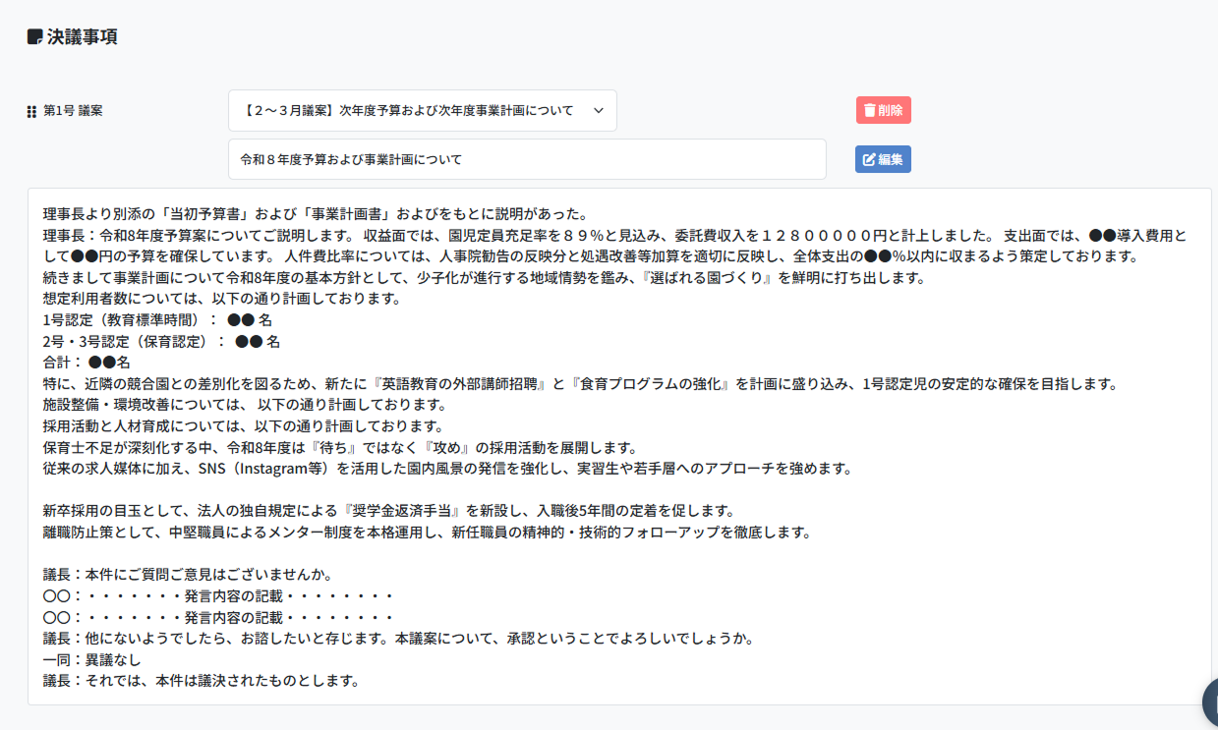
Task: Click the chevron on the agenda dropdown
Action: pos(598,111)
